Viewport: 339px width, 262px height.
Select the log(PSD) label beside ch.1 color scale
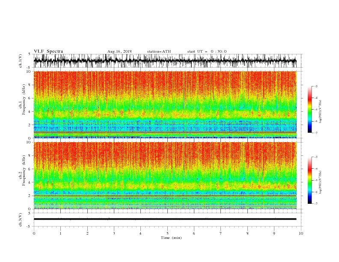(320, 112)
